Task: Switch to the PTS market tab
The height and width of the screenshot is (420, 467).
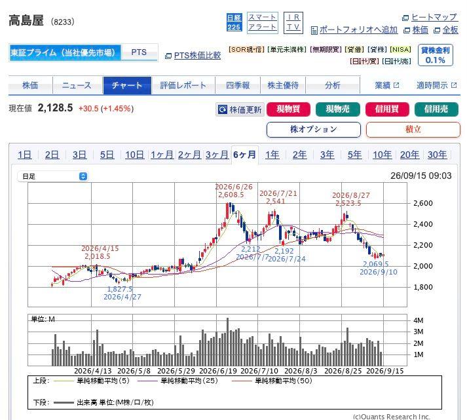Action: [139, 52]
